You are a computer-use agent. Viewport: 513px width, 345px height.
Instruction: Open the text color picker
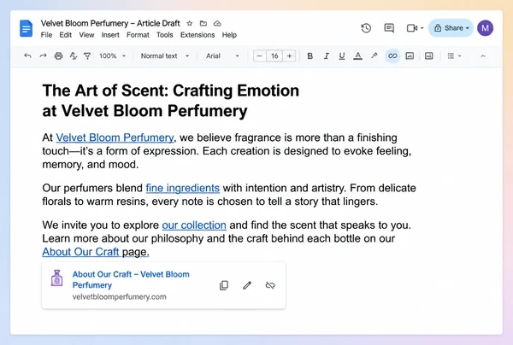358,56
